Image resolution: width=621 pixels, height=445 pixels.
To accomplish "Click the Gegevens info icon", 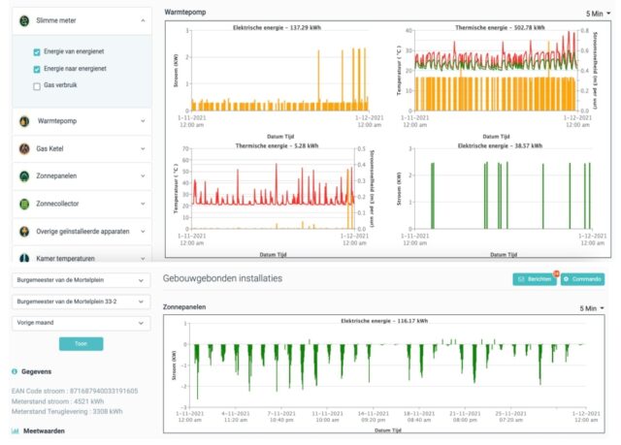I will tap(14, 371).
